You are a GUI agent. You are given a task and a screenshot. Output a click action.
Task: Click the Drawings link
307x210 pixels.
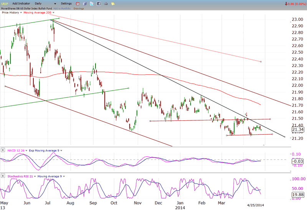(79, 8)
